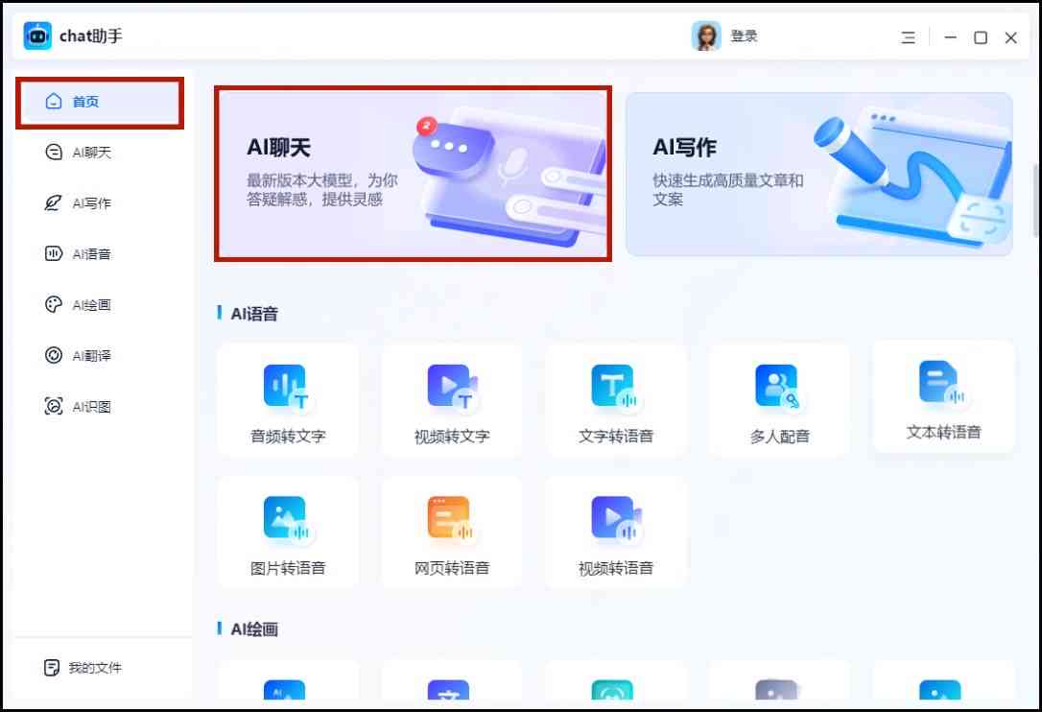This screenshot has width=1042, height=712.
Task: Click the 音频转文字 label text
Action: coord(288,436)
